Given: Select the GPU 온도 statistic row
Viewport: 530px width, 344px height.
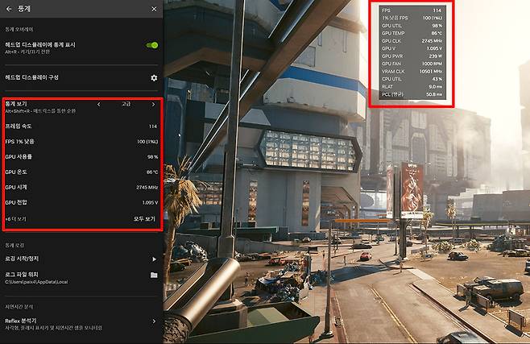Looking at the screenshot, I should pos(81,172).
